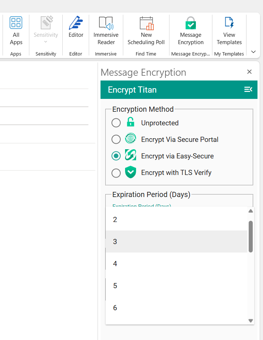This screenshot has height=340, width=263.
Task: Click the TLS Verify shield icon
Action: [131, 172]
